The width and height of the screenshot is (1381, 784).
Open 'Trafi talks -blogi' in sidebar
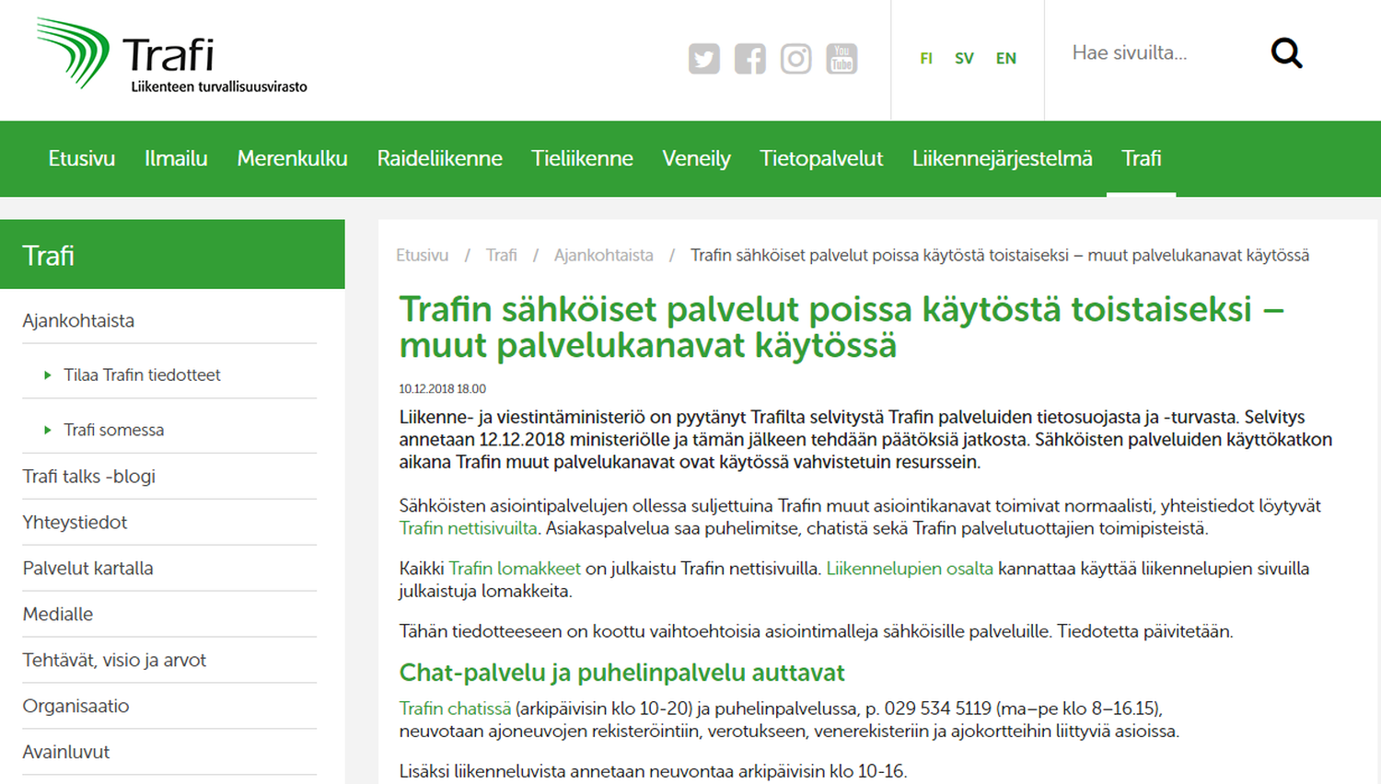(88, 476)
